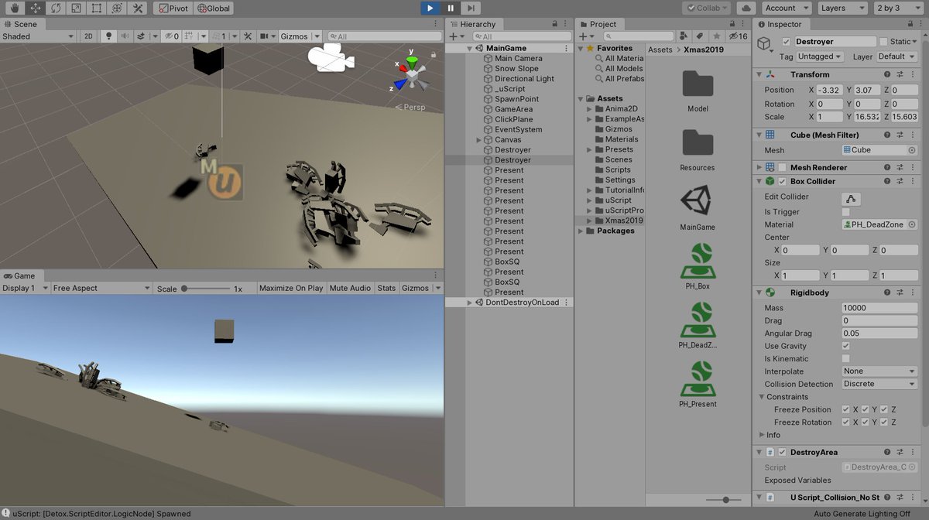Click Project search by label icon
929x520 pixels.
coord(699,36)
